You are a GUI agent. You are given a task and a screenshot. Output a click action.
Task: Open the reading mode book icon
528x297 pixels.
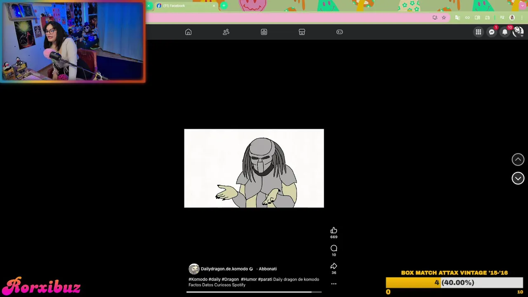[477, 18]
